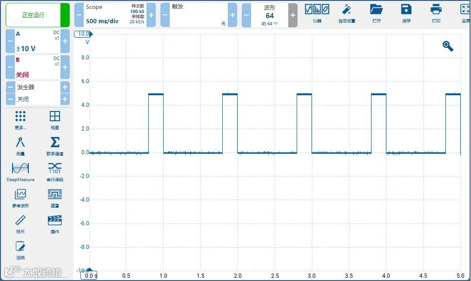Viewport: 471px width, 281px height.
Task: Open channel B settings panel
Action: (38, 67)
